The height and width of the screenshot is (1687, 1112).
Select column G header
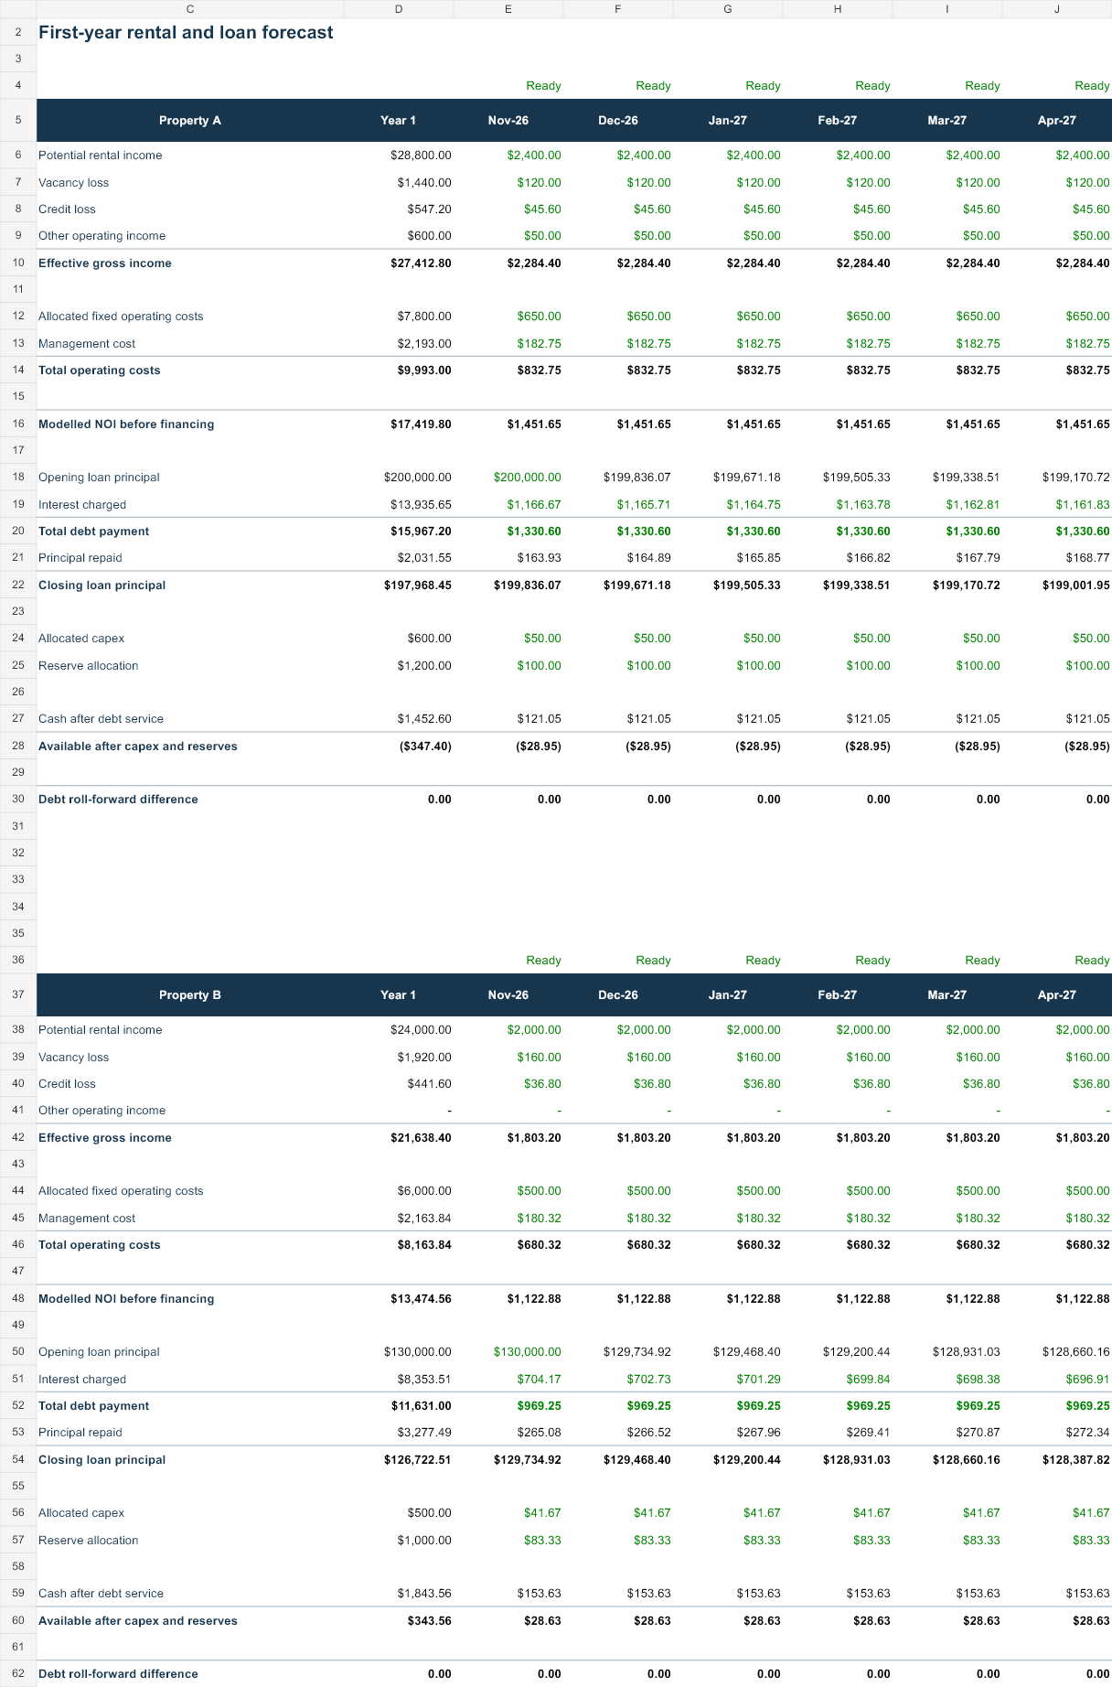728,8
